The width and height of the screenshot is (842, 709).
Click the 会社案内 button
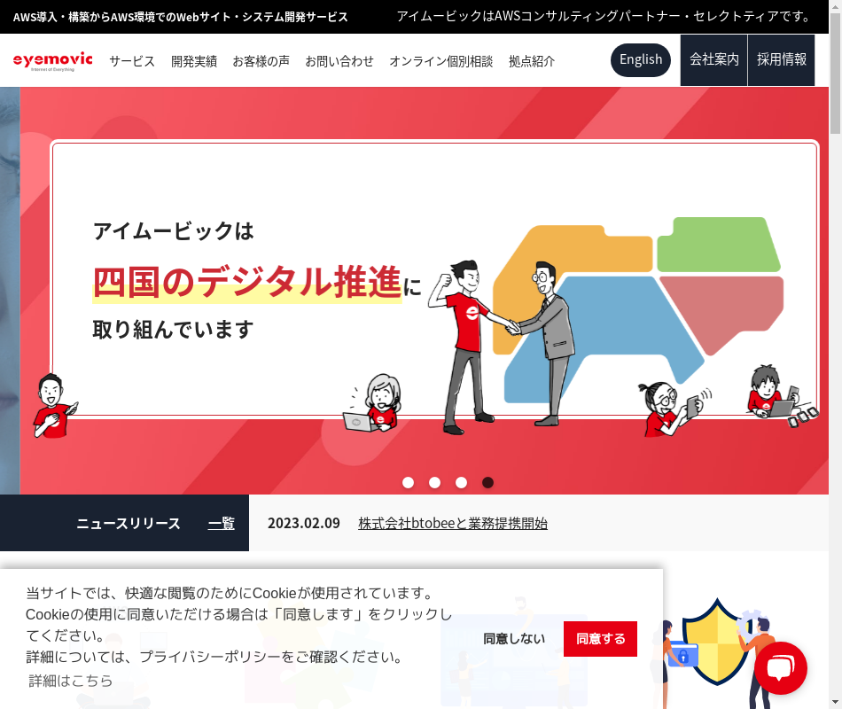tap(713, 59)
